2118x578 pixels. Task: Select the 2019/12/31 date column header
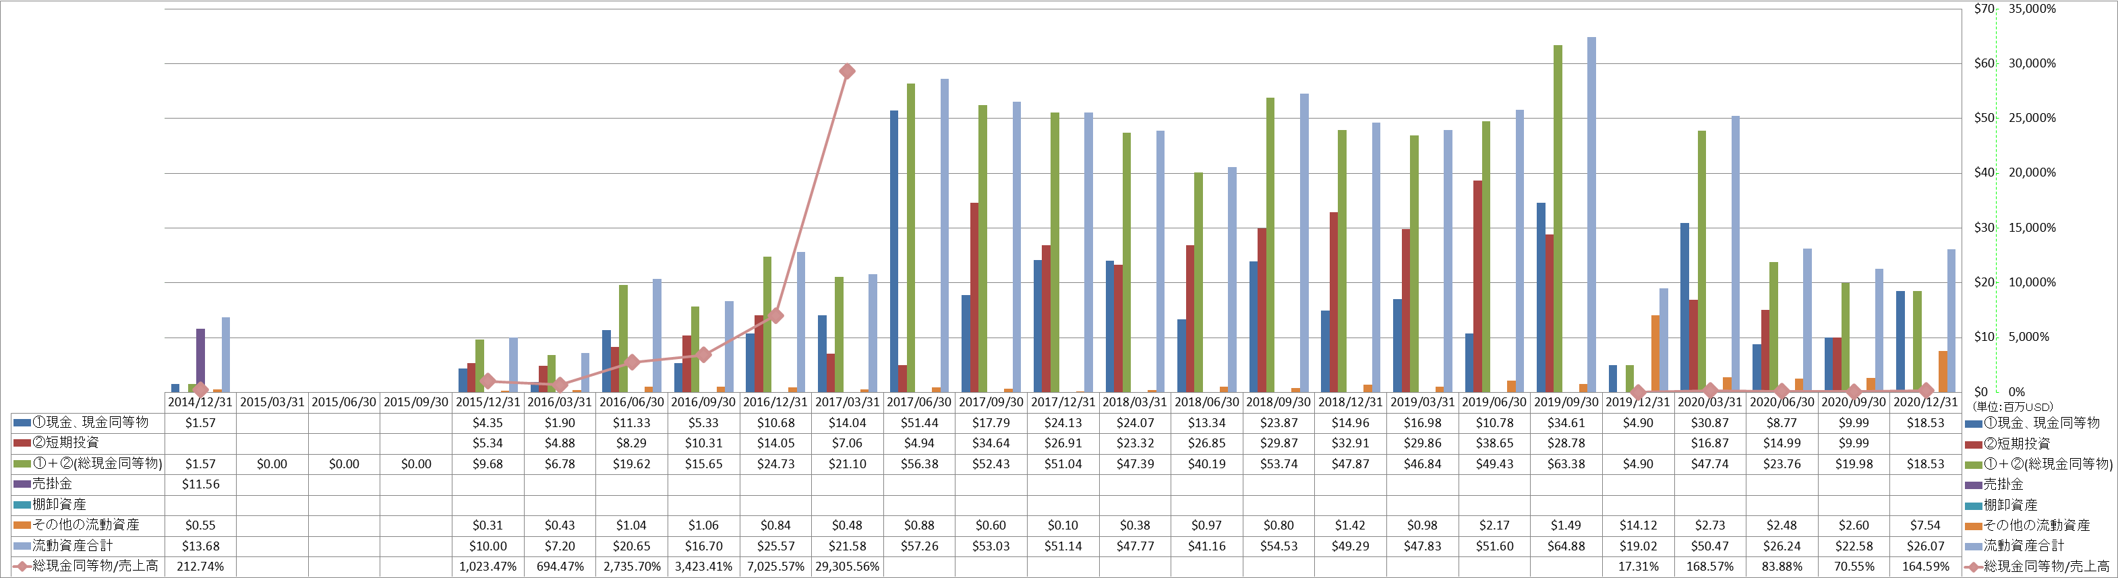(x=1638, y=402)
